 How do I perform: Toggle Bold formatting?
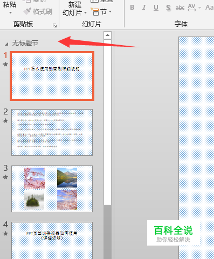click(132, 8)
